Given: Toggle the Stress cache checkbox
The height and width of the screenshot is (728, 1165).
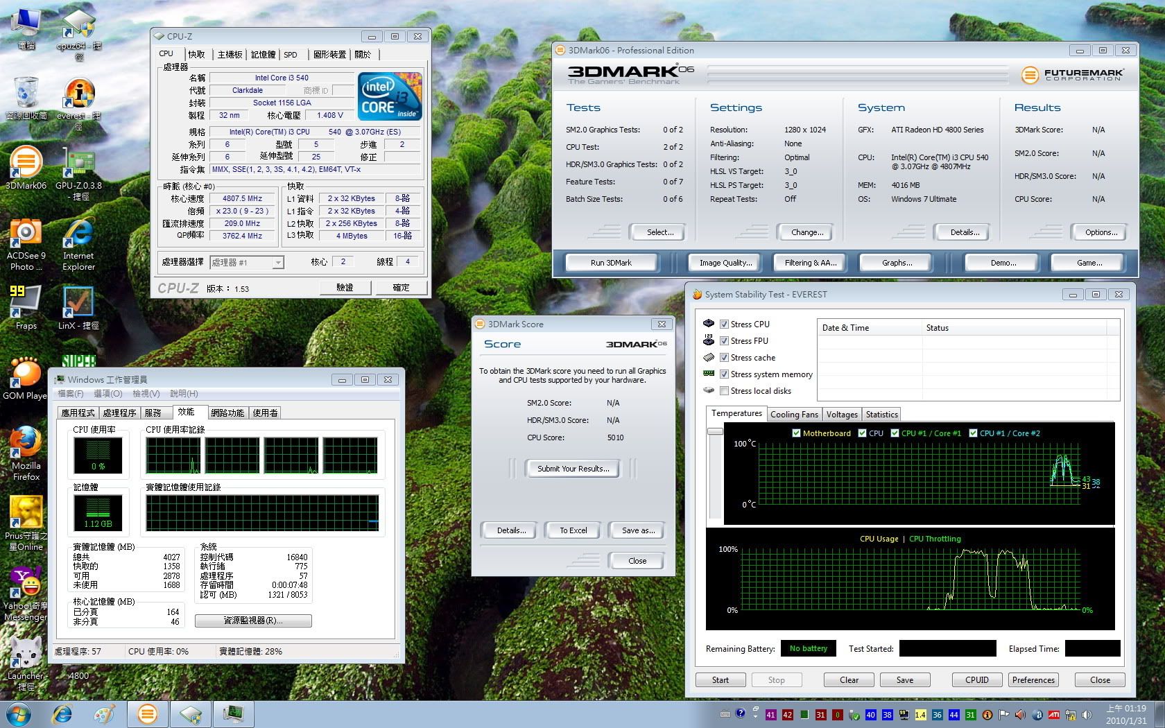Looking at the screenshot, I should (724, 357).
